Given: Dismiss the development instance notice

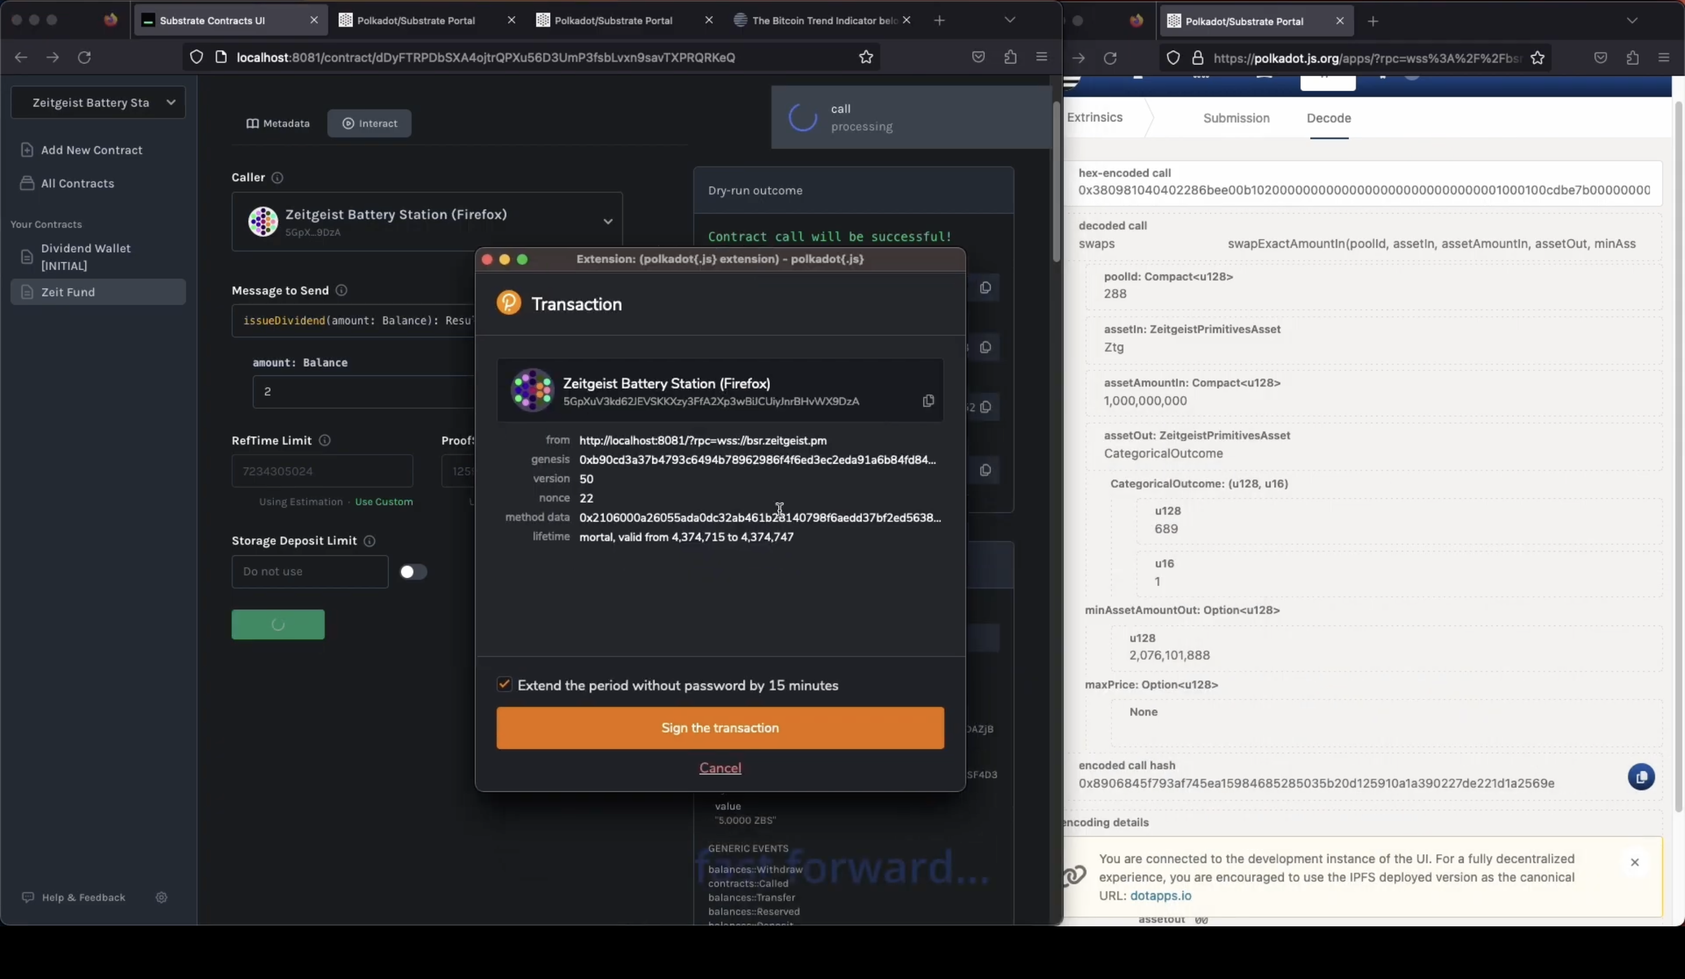Looking at the screenshot, I should coord(1634,862).
